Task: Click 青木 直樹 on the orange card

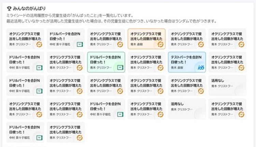Action: pyautogui.click(x=137, y=44)
